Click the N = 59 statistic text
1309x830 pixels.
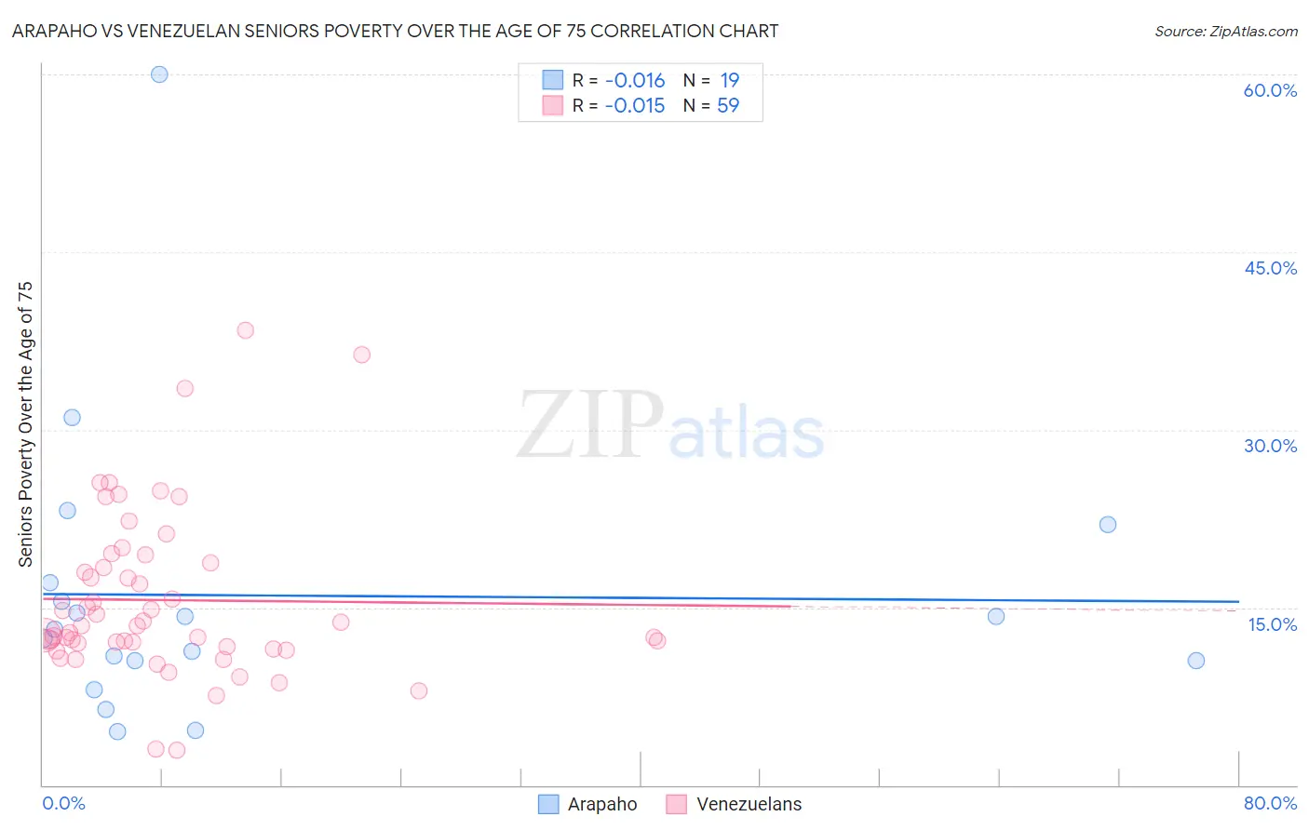[x=711, y=105]
